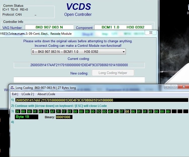189x157 pixels.
Task: Select the byte 1D cell
Action: pos(98,111)
